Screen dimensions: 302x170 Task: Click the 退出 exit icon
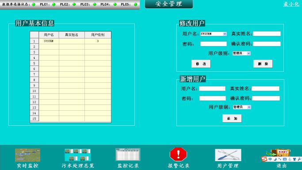coord(279,153)
